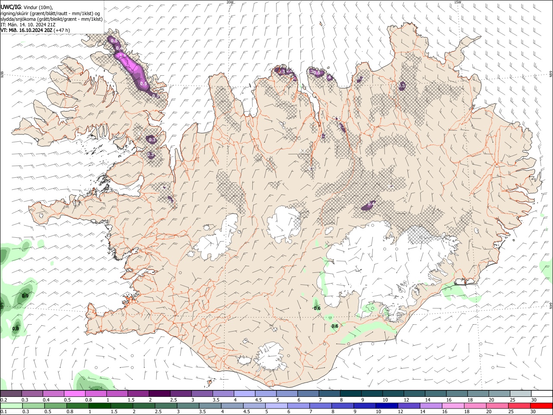Click the '30' value in the lower legend row
553x415 pixels.
pos(534,412)
